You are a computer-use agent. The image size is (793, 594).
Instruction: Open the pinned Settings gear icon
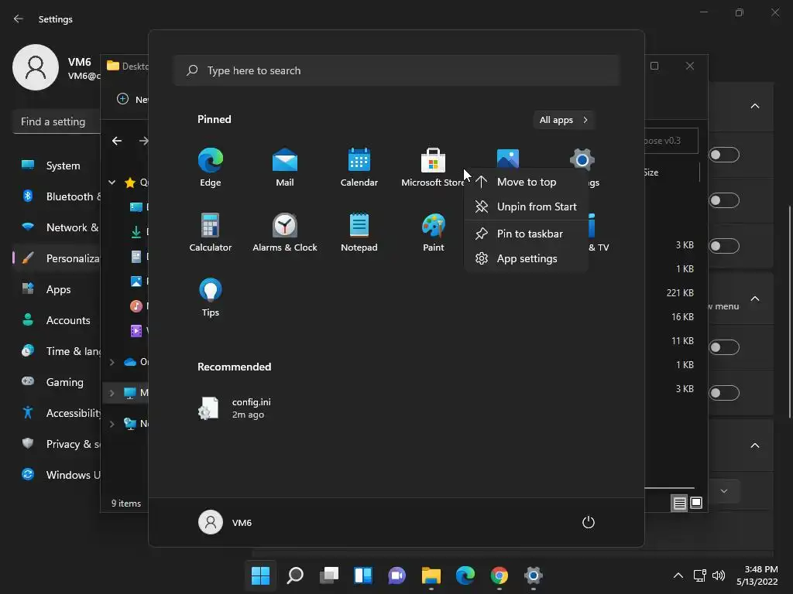582,159
